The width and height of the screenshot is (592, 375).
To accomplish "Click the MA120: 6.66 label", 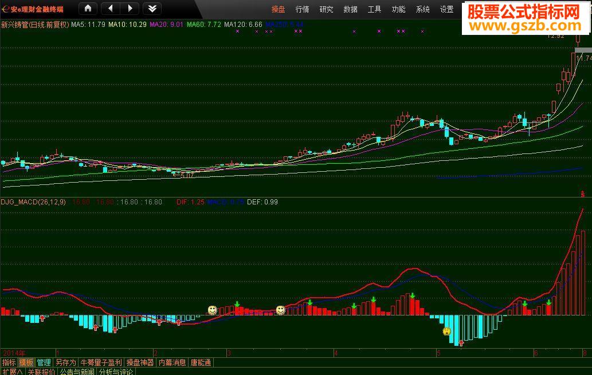I will pos(243,25).
